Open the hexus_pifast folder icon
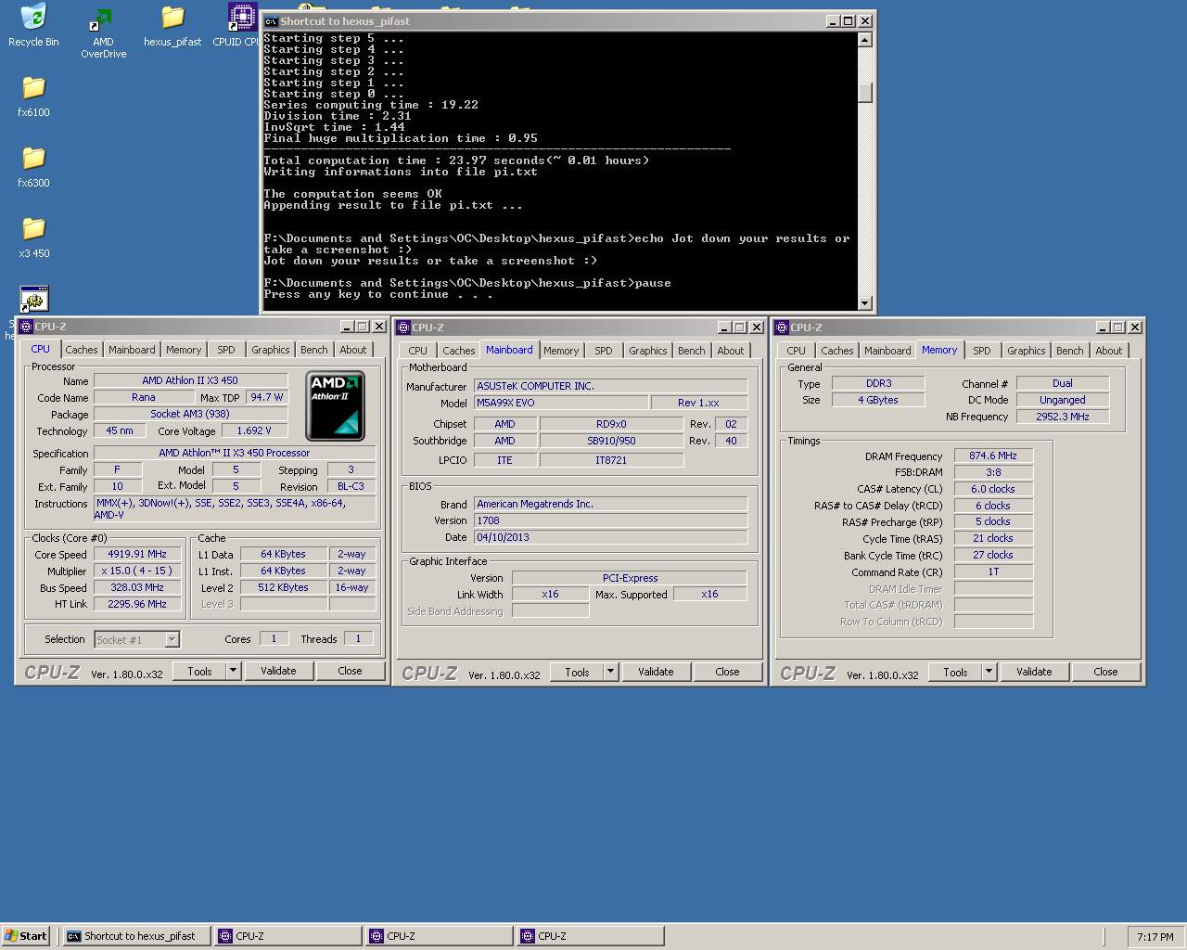The height and width of the screenshot is (950, 1187). (172, 25)
